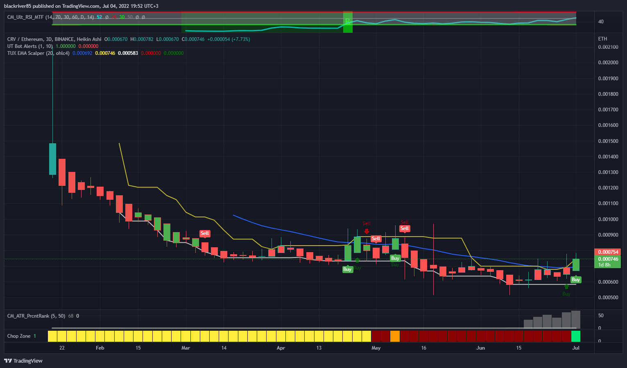Click the tall teal candle in January
The width and height of the screenshot is (627, 368).
[52, 159]
